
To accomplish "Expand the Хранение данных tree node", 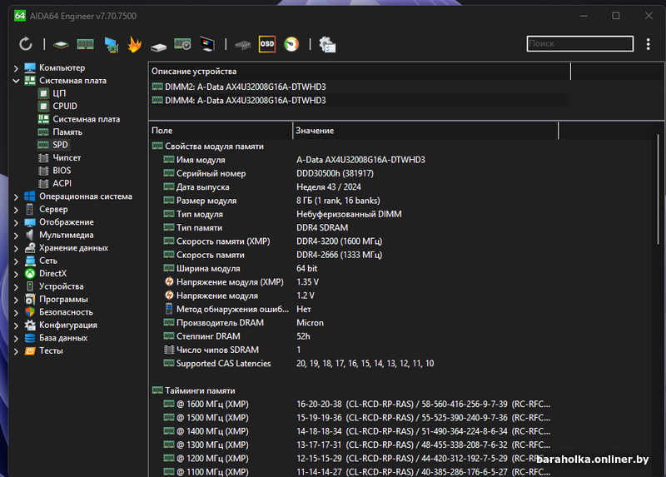I will [x=16, y=248].
